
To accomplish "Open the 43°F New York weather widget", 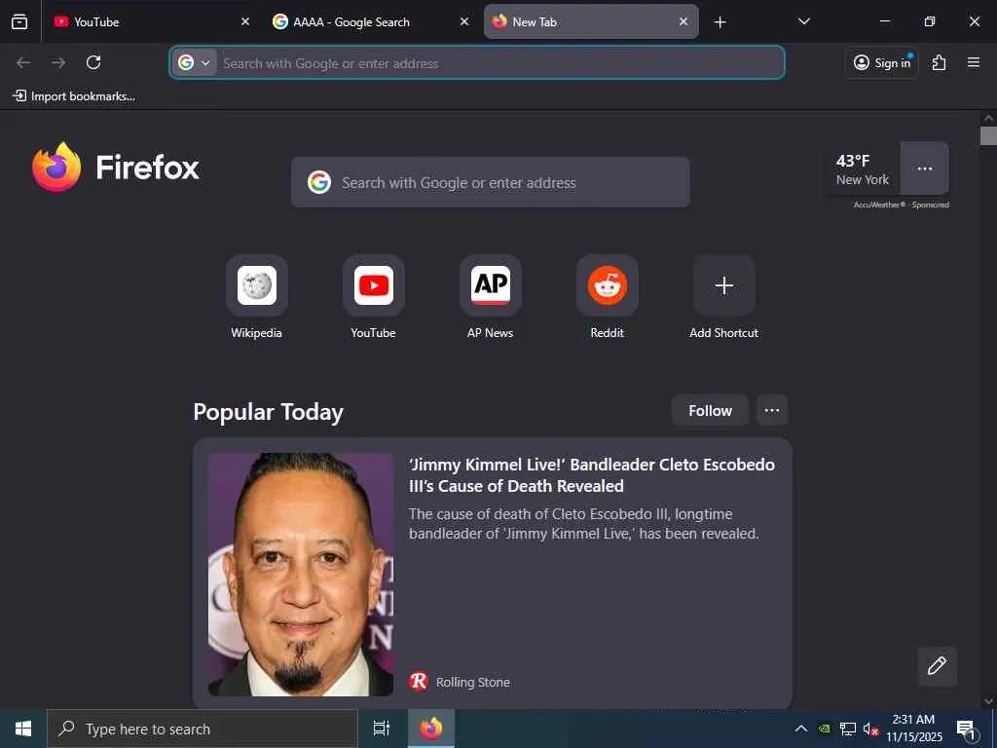I will point(863,169).
